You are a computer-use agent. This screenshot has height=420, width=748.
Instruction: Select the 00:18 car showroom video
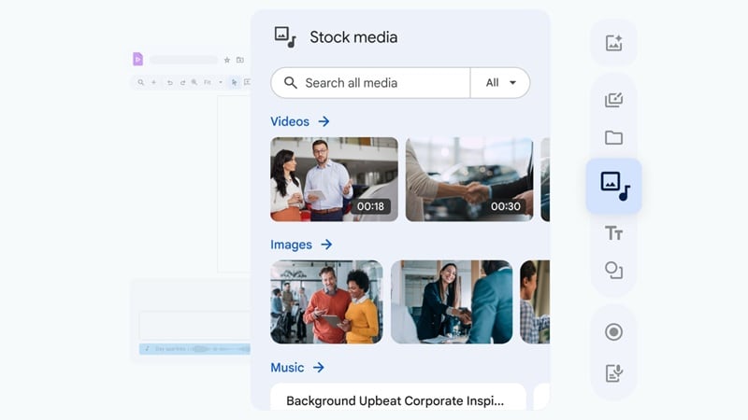[x=334, y=179]
